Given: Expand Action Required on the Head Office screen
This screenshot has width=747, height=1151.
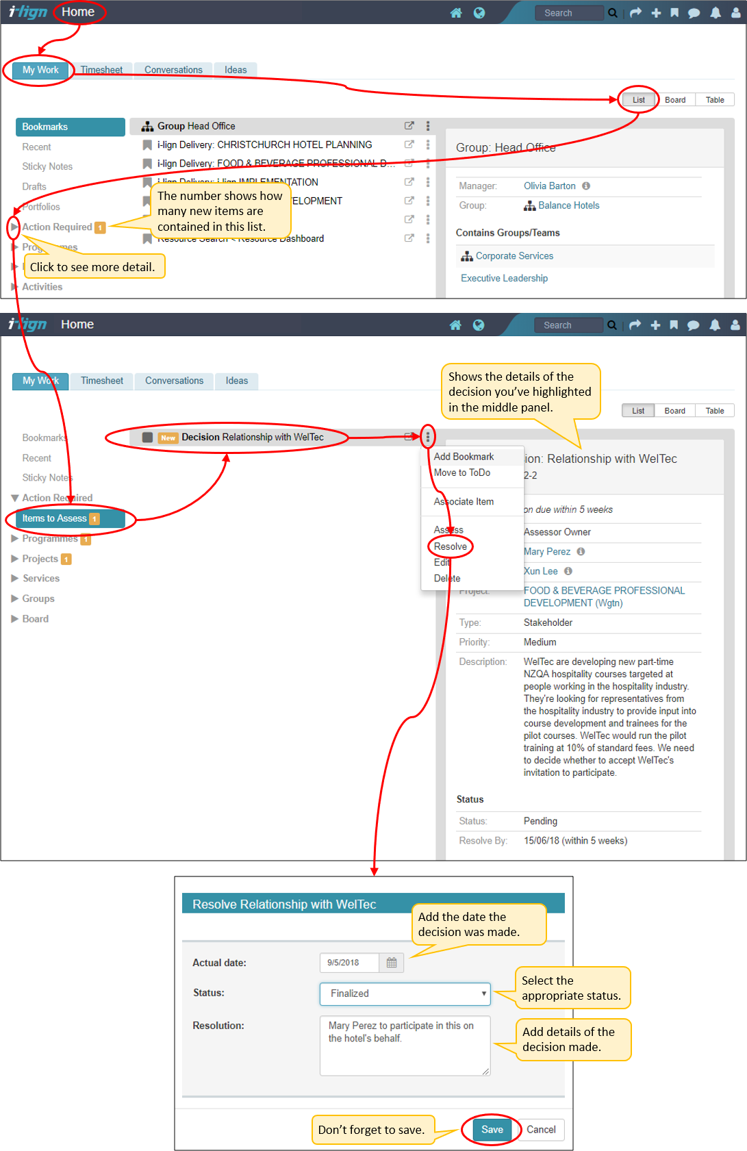Looking at the screenshot, I should coord(14,227).
